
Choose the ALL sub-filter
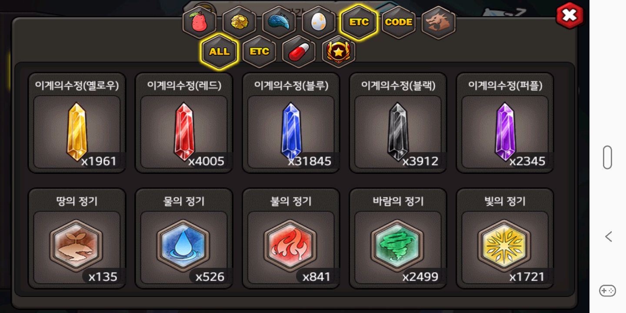point(220,51)
